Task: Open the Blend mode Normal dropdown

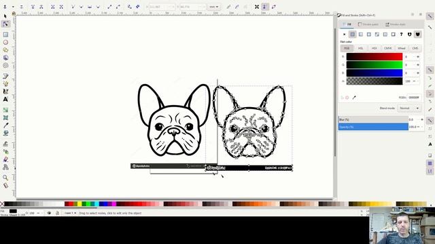Action: [x=409, y=108]
